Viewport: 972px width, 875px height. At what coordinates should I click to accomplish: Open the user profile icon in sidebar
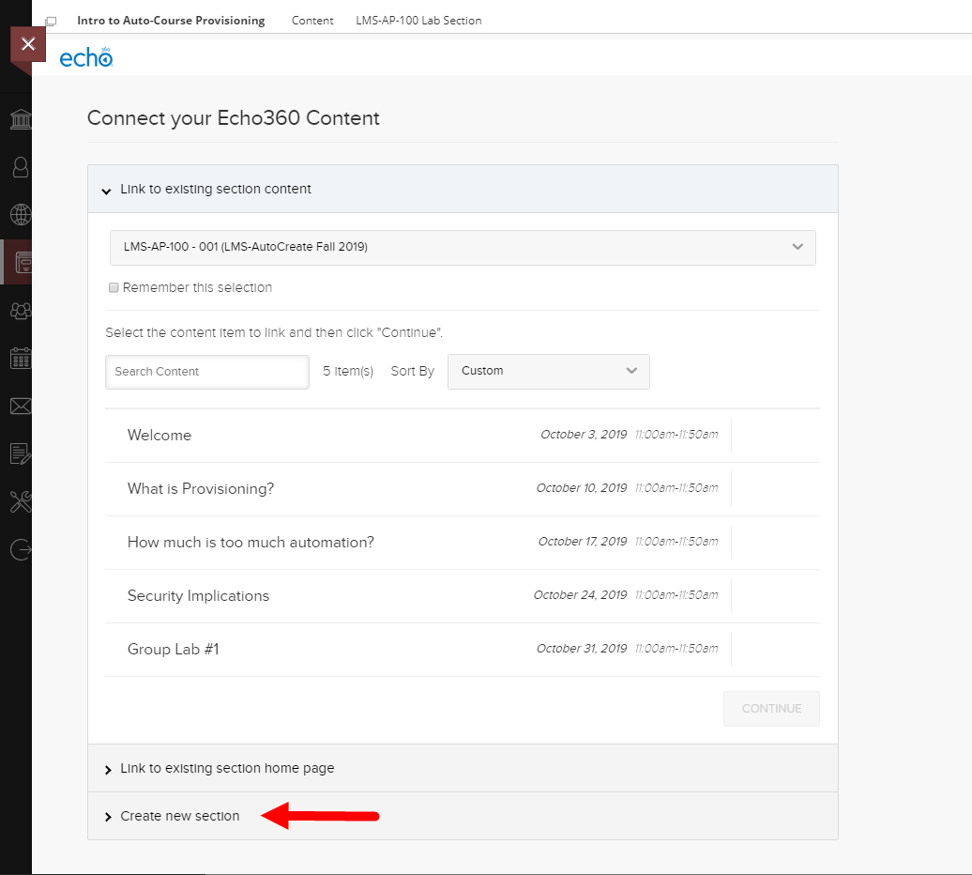(21, 167)
